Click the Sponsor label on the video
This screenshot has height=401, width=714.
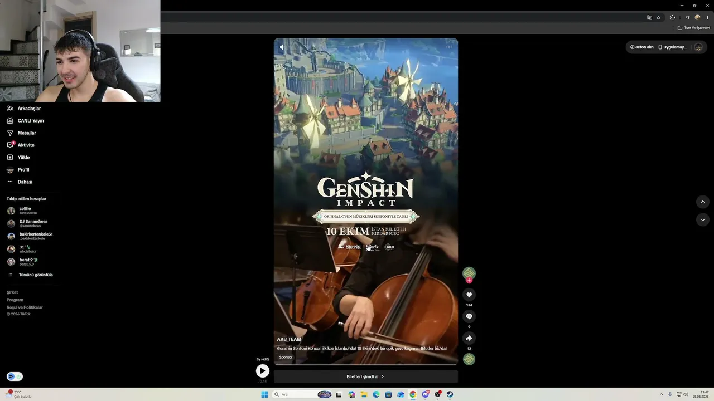pos(286,357)
